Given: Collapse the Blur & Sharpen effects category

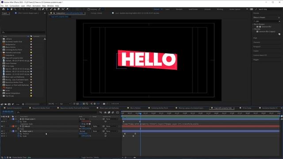Looking at the screenshot, I should tap(253, 24).
